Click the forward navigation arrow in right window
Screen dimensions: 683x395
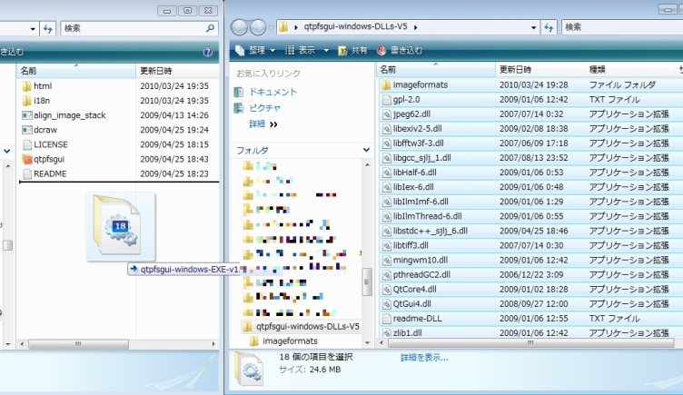(258, 27)
